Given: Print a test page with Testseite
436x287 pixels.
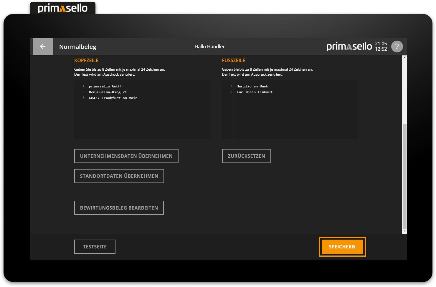Looking at the screenshot, I should (x=95, y=247).
